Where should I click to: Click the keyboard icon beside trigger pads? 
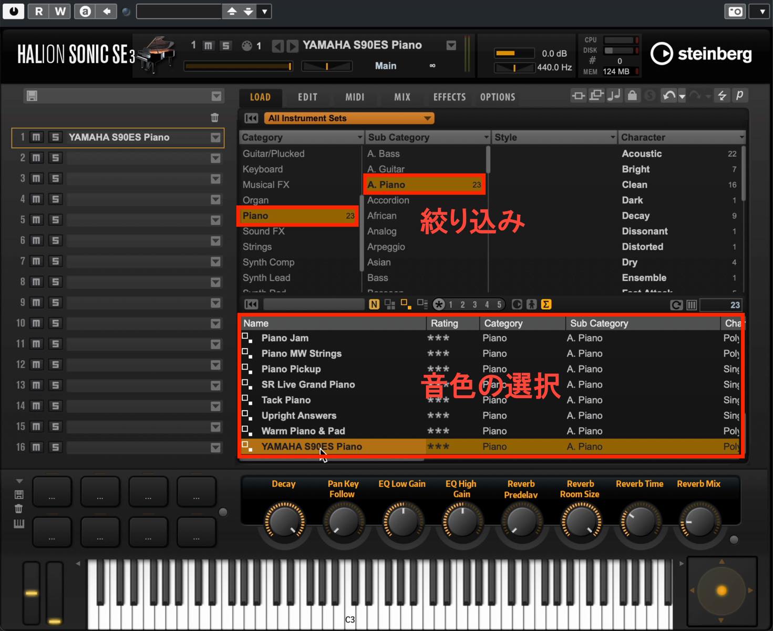point(19,524)
